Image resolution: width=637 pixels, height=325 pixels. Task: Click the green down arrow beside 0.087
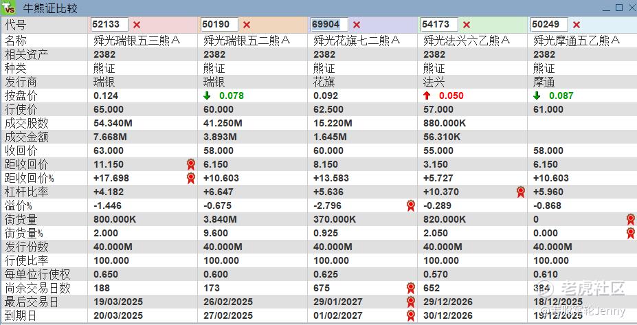click(x=537, y=96)
